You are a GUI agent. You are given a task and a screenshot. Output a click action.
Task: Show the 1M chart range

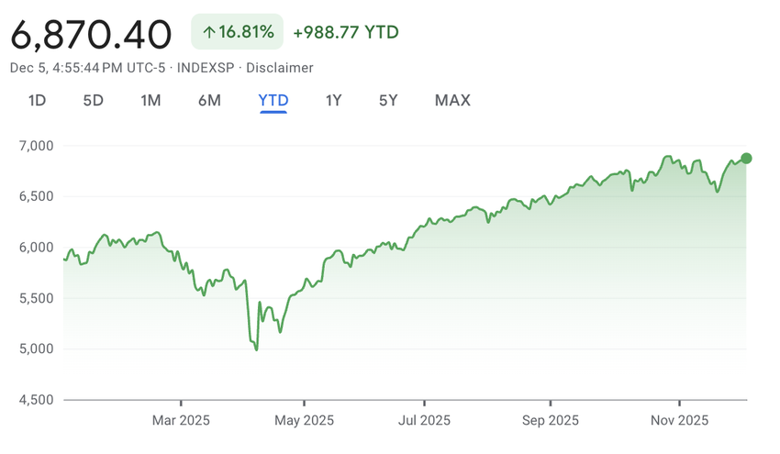click(150, 100)
